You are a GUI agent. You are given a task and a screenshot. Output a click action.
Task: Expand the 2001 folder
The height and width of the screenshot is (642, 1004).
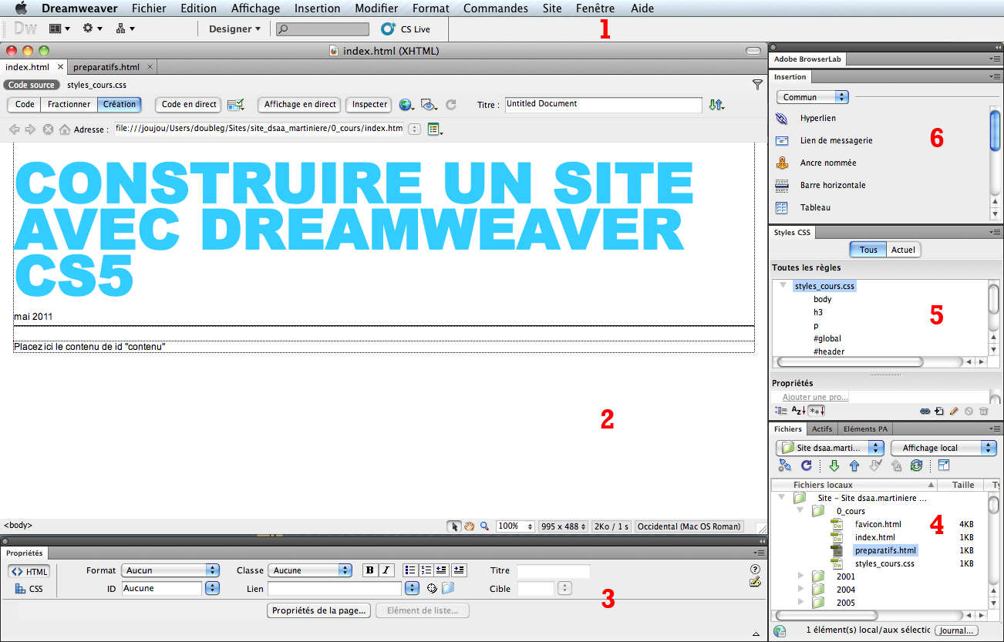tap(800, 576)
